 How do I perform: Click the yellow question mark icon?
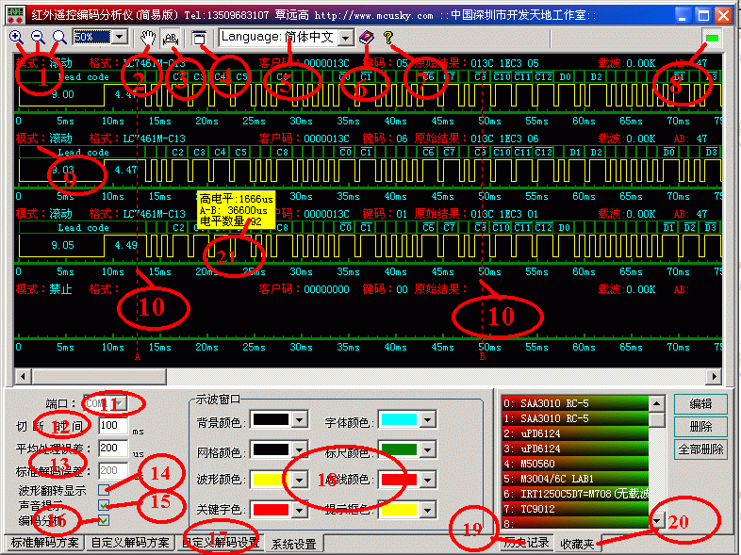(387, 37)
